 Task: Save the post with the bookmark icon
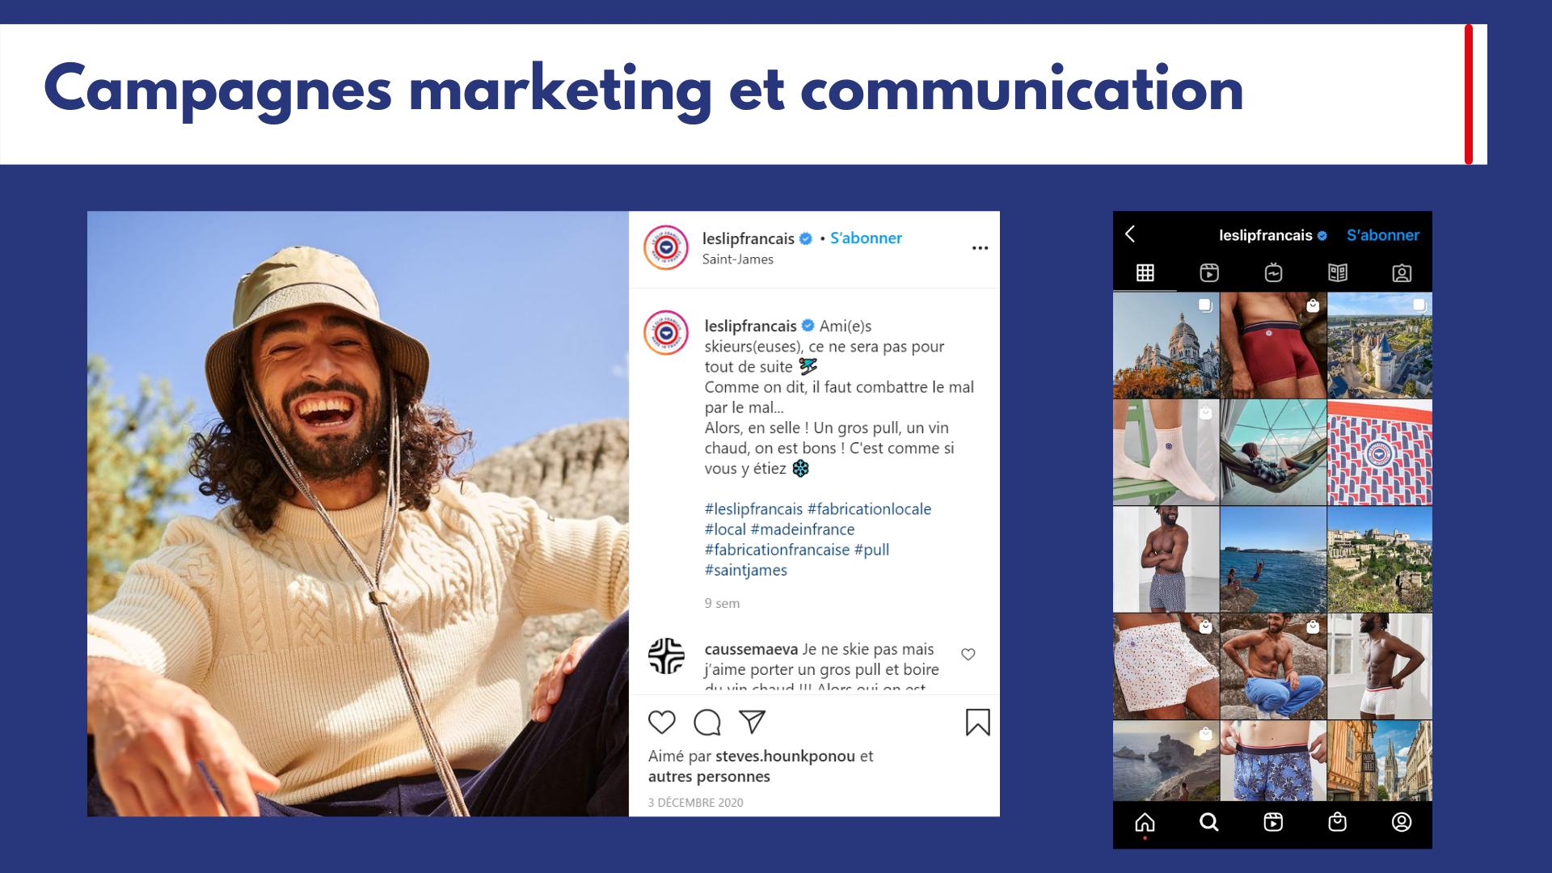[978, 722]
